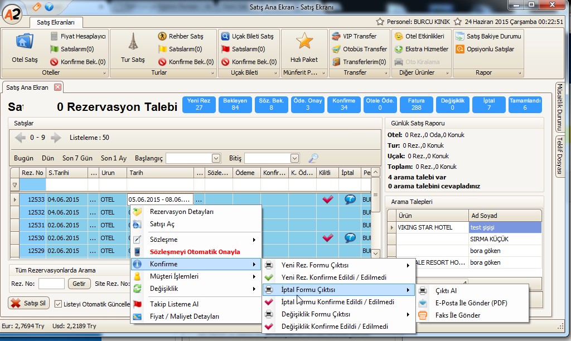Open Rehber Satış
This screenshot has height=341, width=571.
point(181,36)
